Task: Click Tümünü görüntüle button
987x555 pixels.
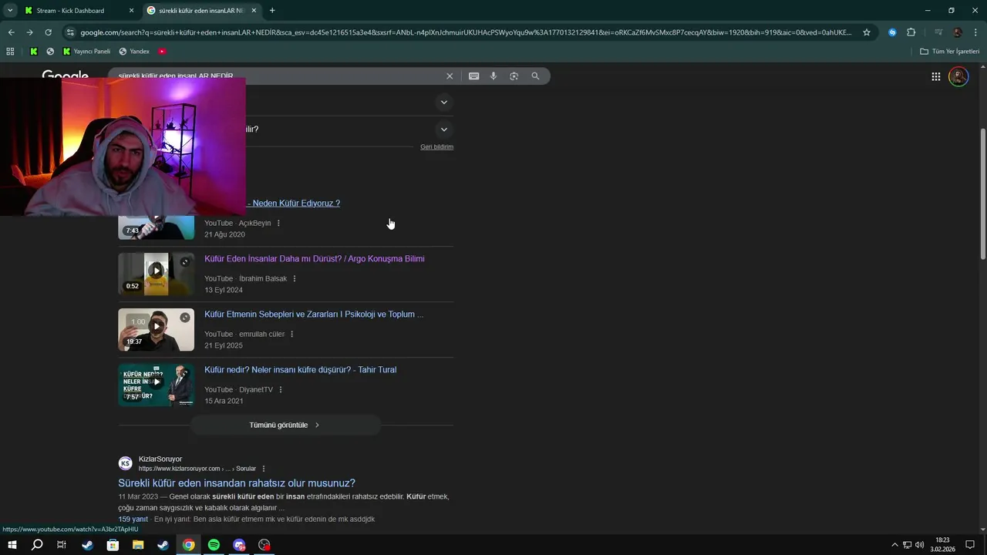Action: point(285,425)
